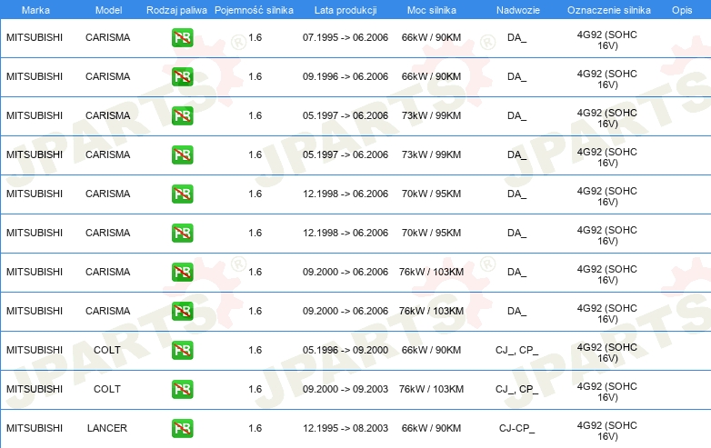Screen dimensions: 711x448
Task: Select the date range 12.1995 -> 08.2003
Action: tap(345, 428)
